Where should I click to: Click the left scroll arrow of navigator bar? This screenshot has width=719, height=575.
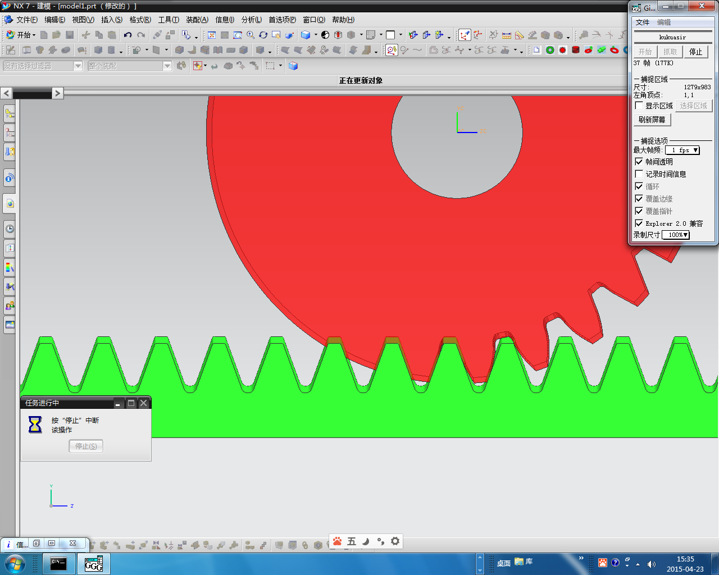pos(6,93)
